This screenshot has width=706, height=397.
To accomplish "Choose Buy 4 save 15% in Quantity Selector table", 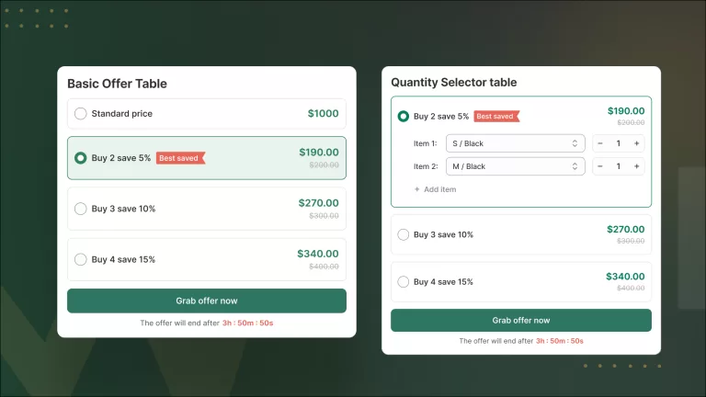I will coord(404,282).
